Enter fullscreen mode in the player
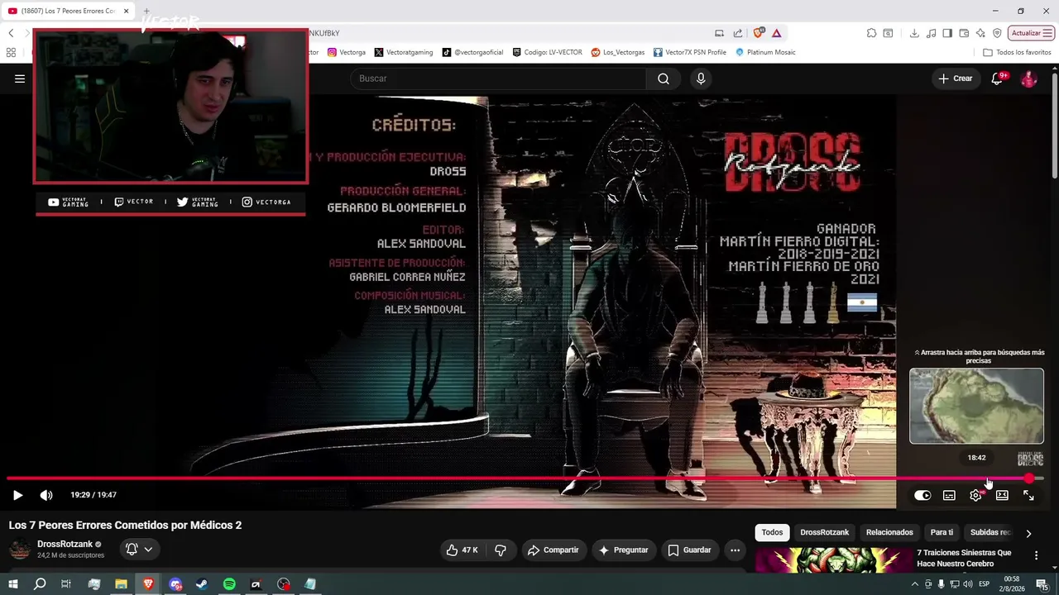Viewport: 1059px width, 595px height. tap(1028, 495)
